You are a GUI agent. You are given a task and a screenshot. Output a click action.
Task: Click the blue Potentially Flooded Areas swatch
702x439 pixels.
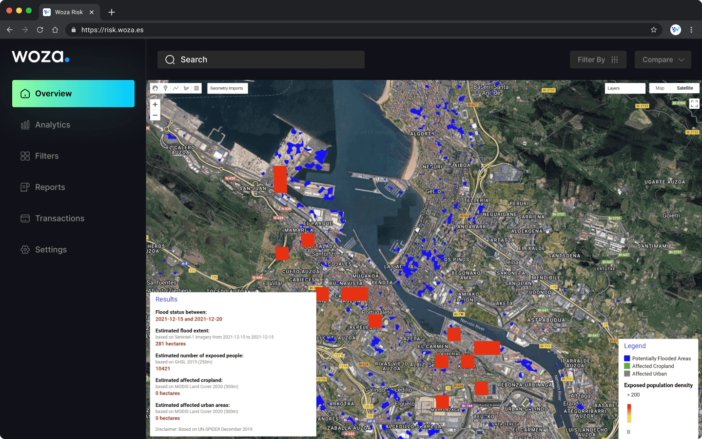point(627,359)
